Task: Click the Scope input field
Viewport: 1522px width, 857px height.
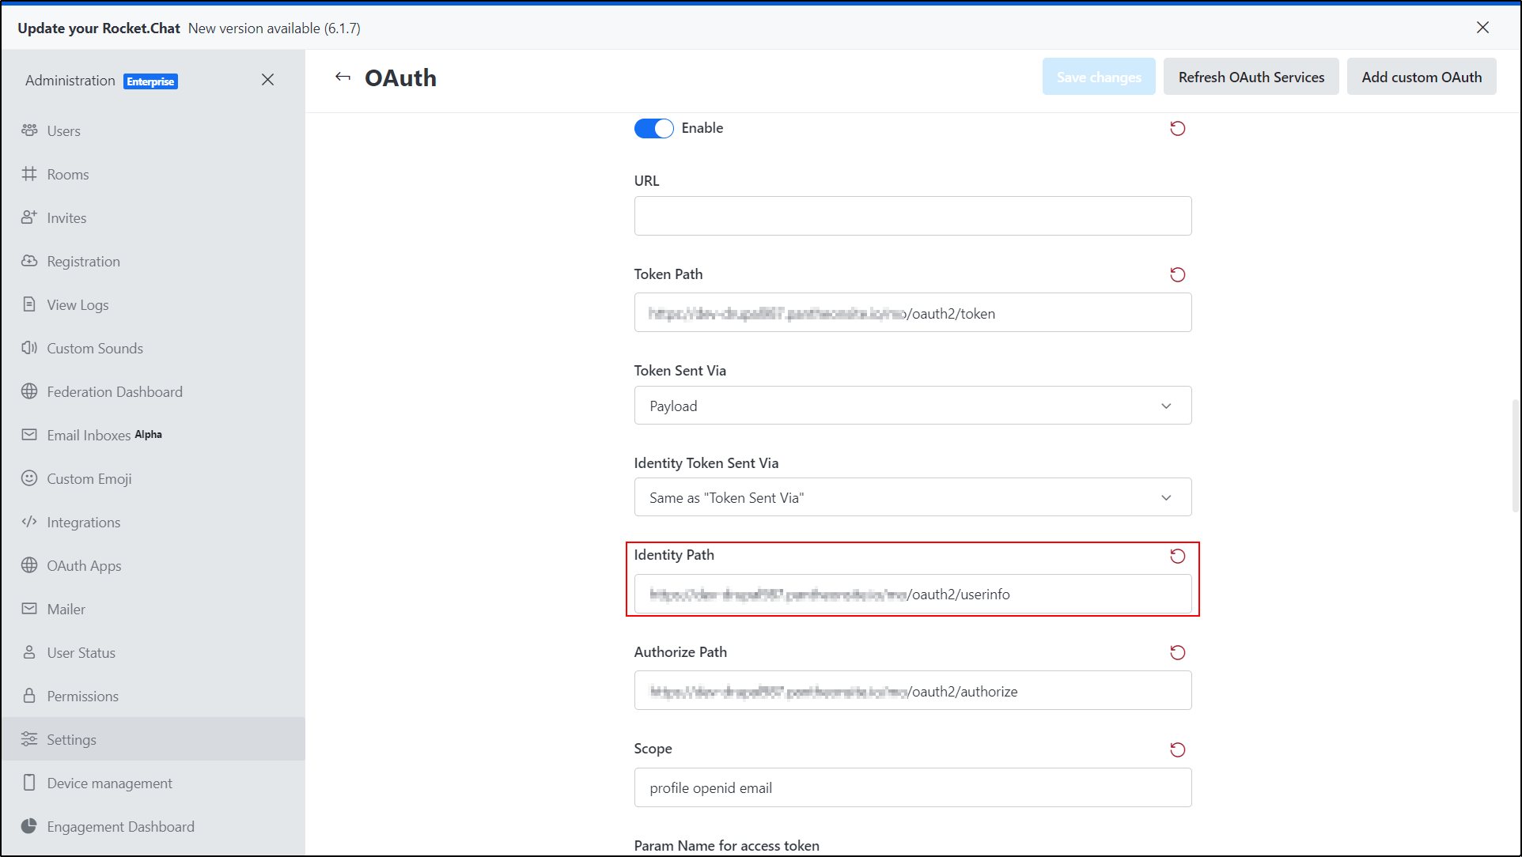Action: 912,788
